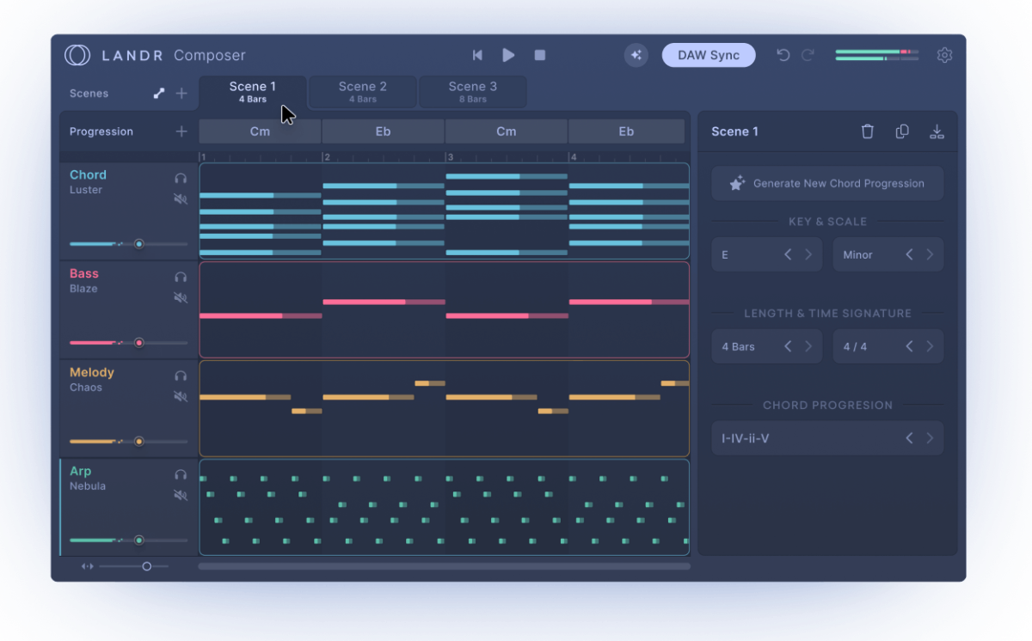Stop playback with the stop button

[540, 55]
